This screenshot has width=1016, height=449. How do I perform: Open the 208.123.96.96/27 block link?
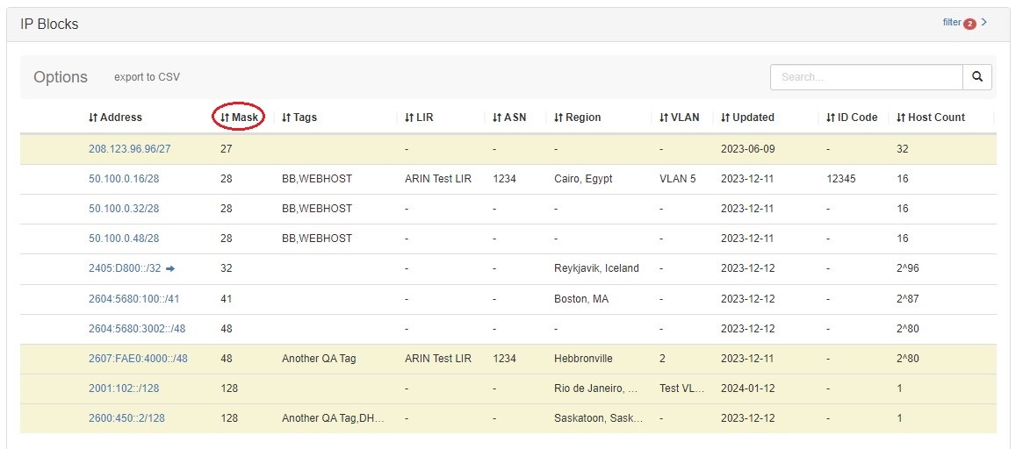[129, 149]
